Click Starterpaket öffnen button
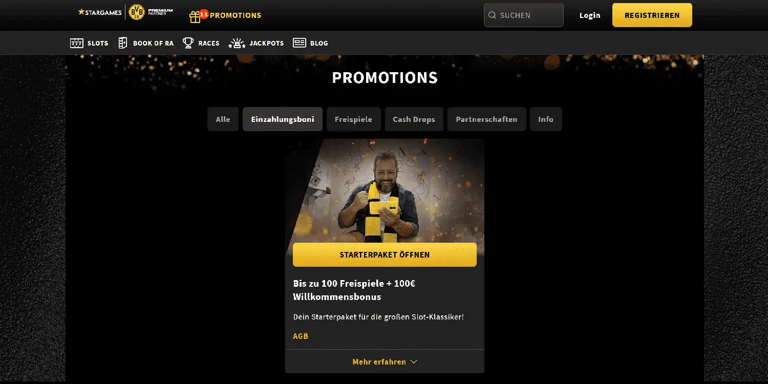This screenshot has width=768, height=384. pos(385,254)
